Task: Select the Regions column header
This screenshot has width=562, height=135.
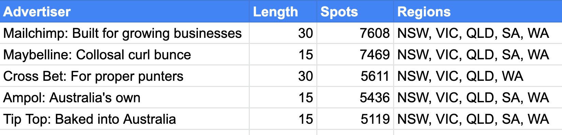Action: 478,12
